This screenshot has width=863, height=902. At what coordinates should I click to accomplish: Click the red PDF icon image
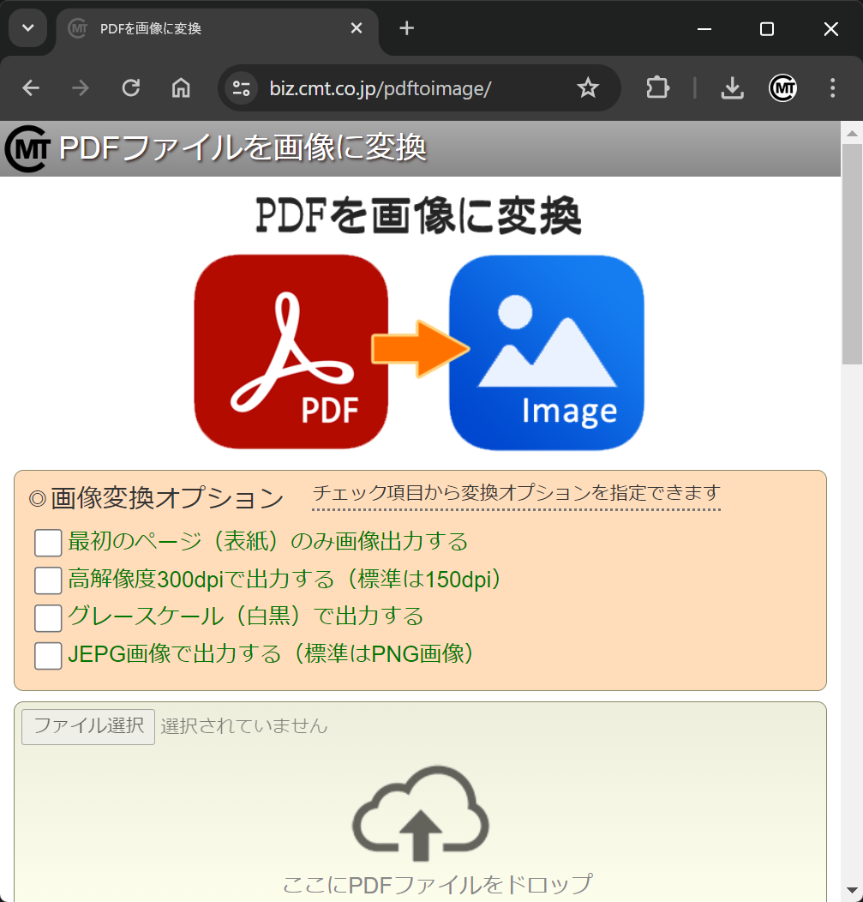click(x=291, y=352)
